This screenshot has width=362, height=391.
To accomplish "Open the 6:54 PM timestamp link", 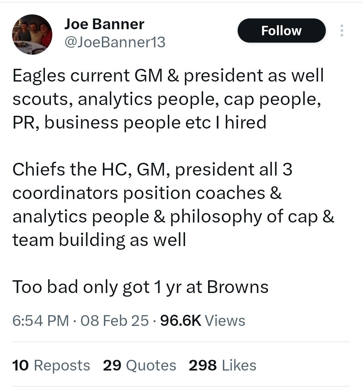I will [x=41, y=321].
